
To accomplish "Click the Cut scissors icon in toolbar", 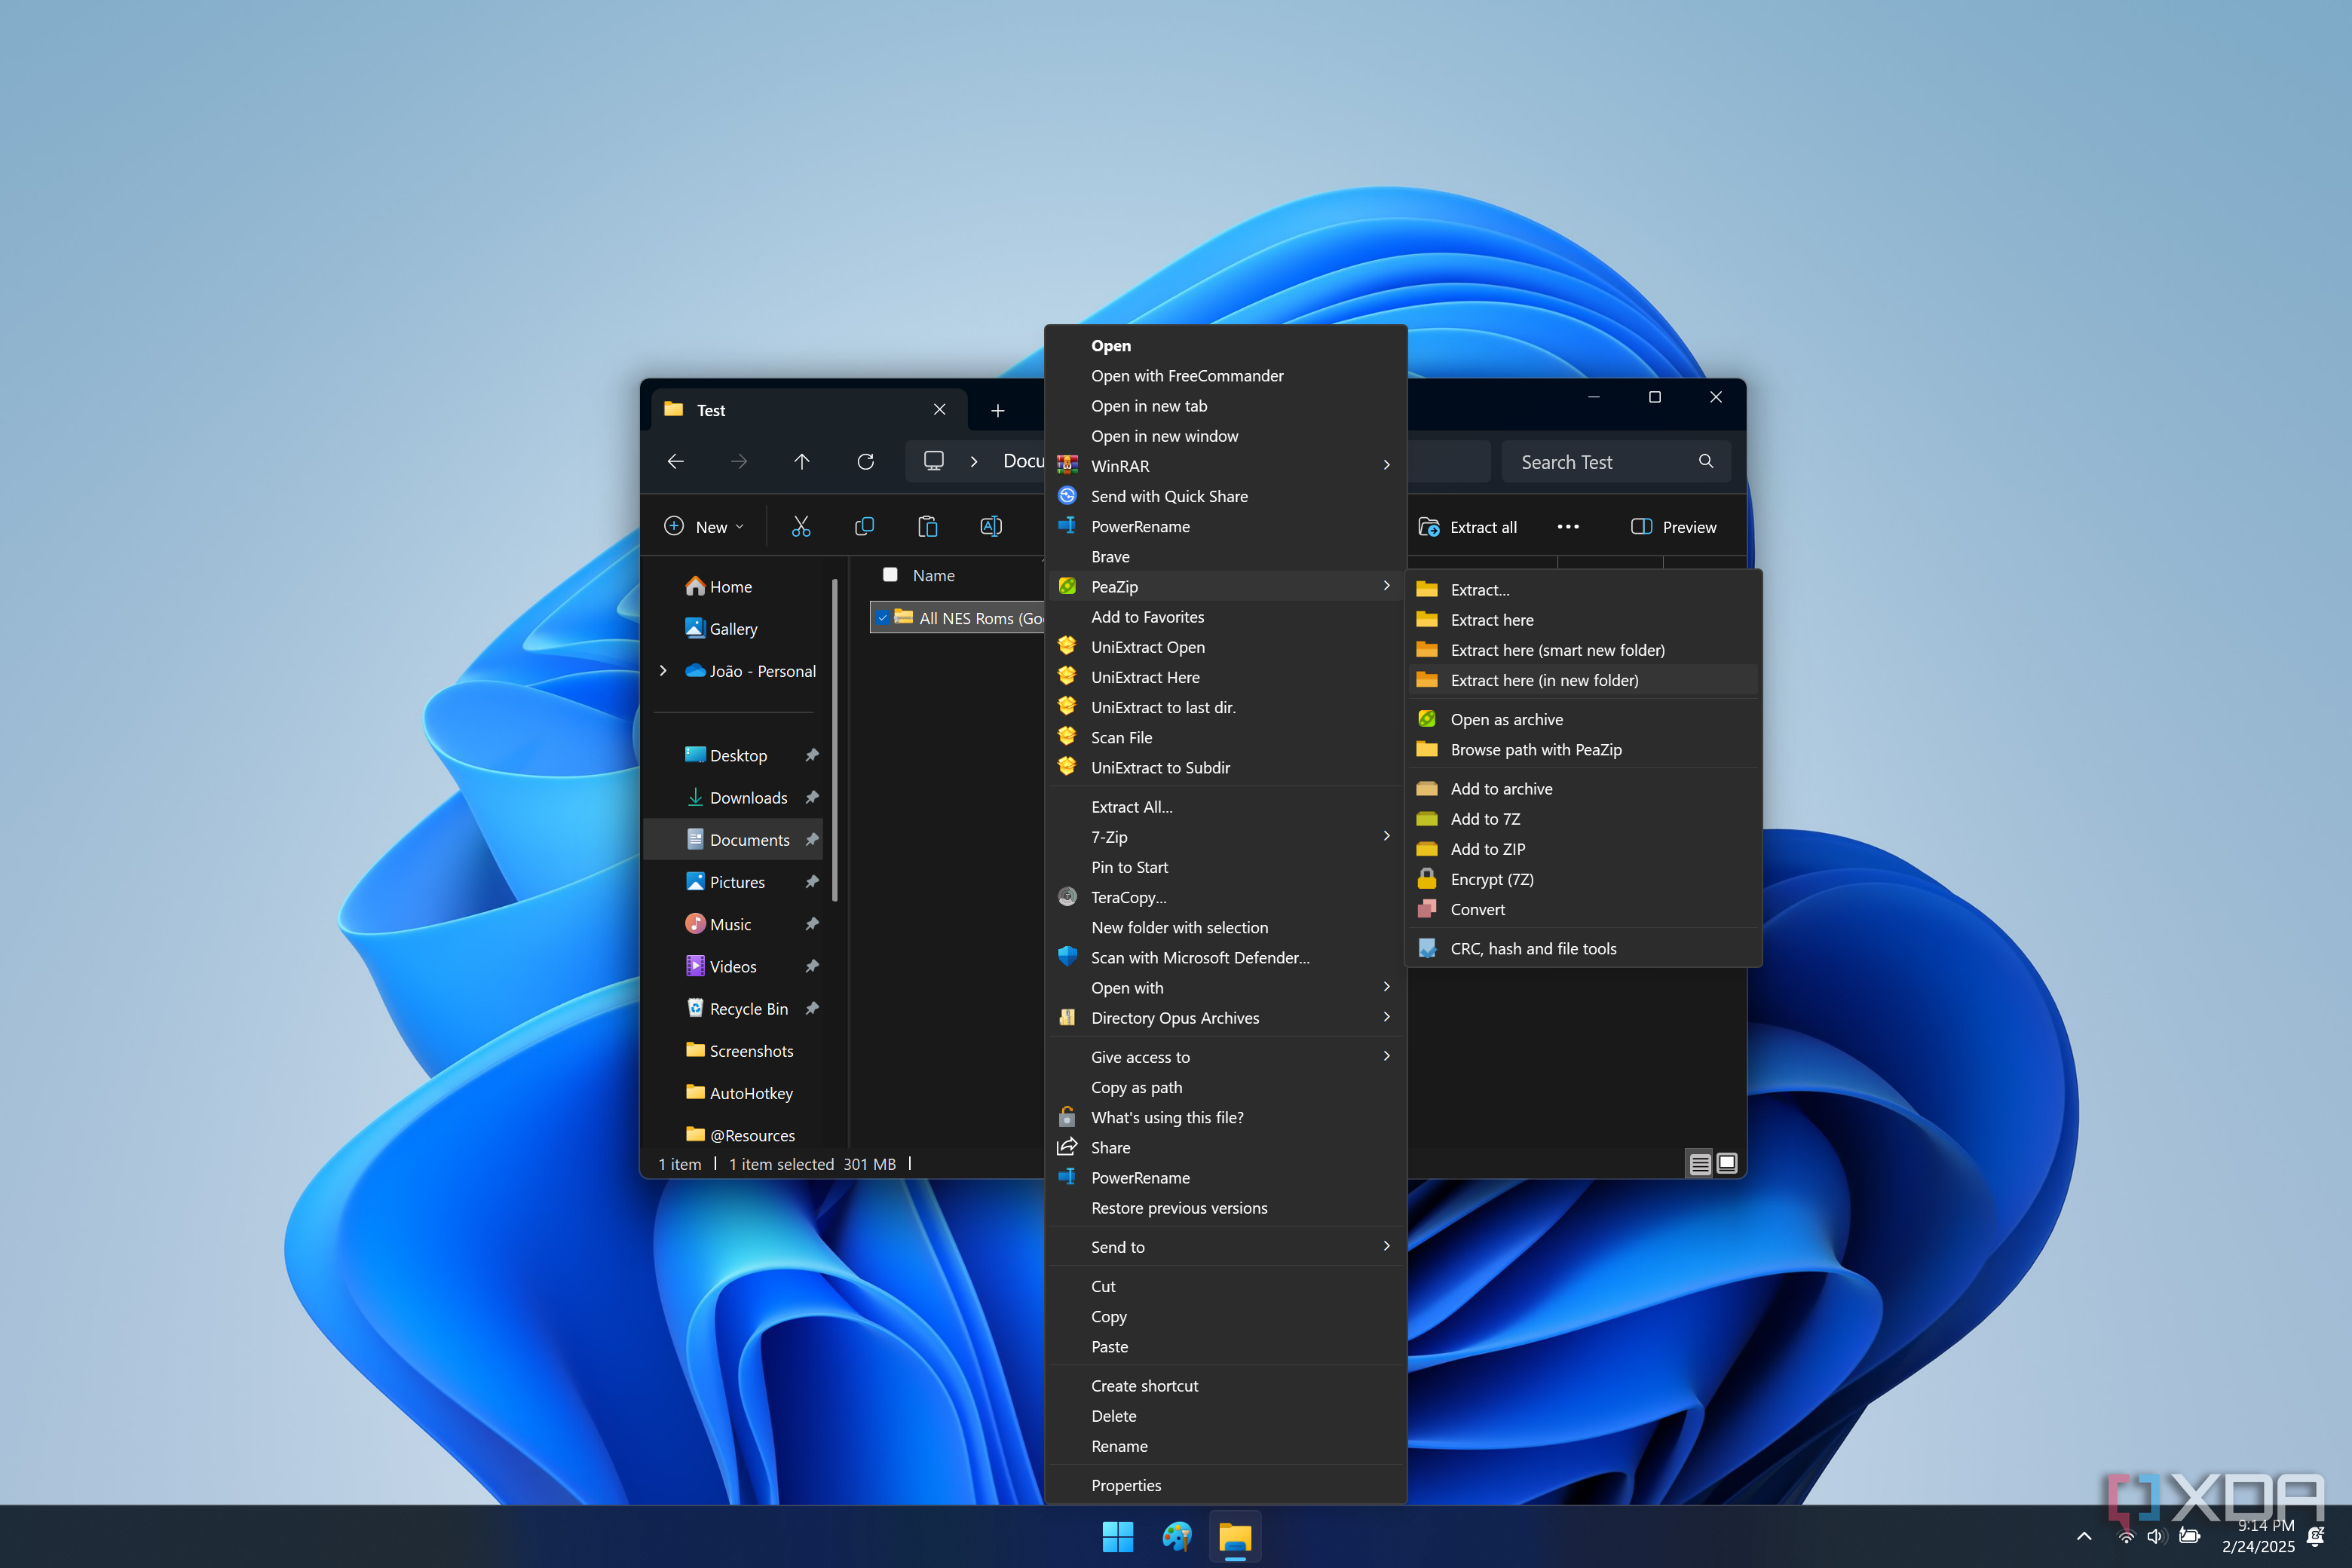I will (x=801, y=527).
